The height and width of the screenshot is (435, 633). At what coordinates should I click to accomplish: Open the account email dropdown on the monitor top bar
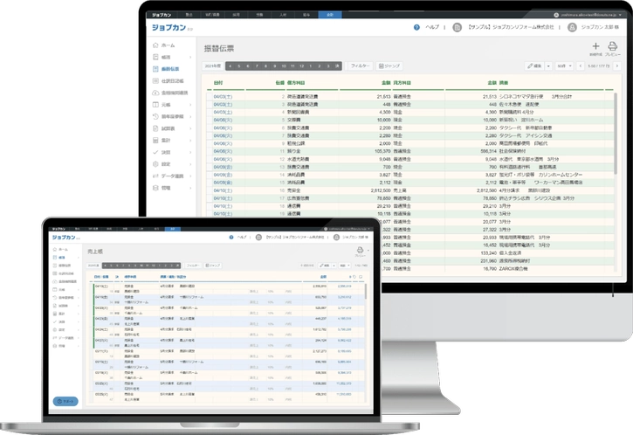pyautogui.click(x=620, y=15)
